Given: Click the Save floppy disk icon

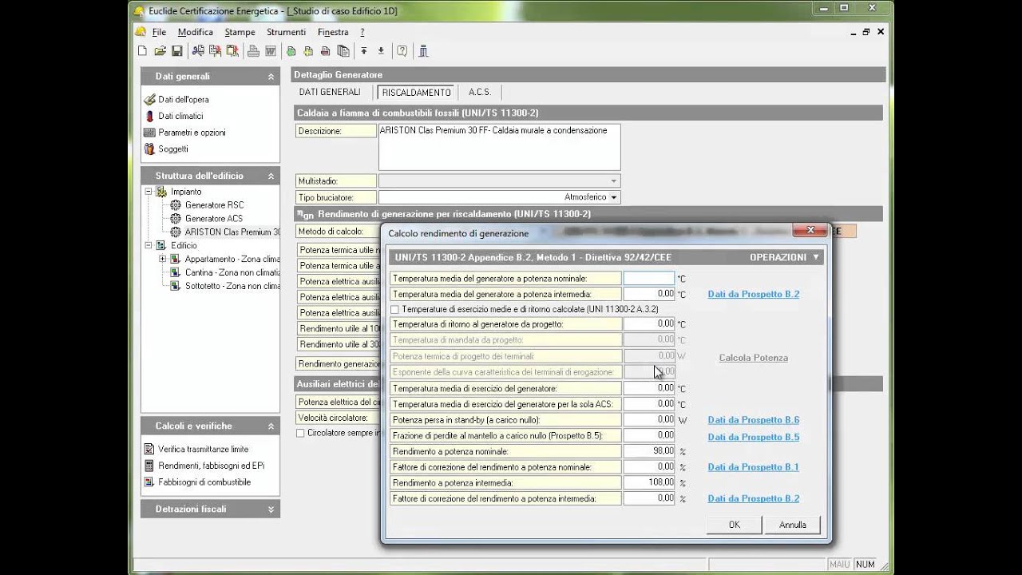Looking at the screenshot, I should coord(177,51).
